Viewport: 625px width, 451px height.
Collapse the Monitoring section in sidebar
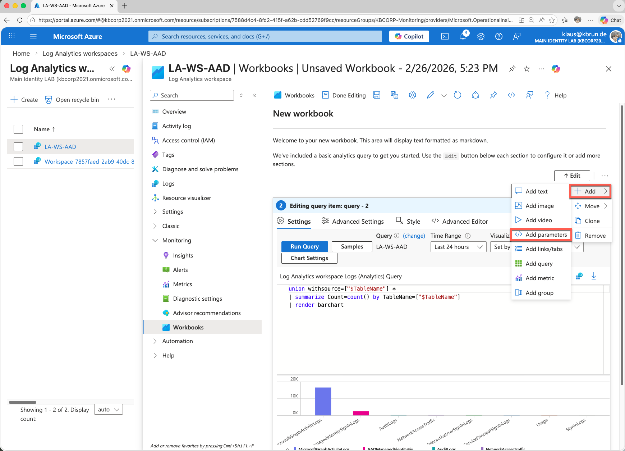pos(155,240)
